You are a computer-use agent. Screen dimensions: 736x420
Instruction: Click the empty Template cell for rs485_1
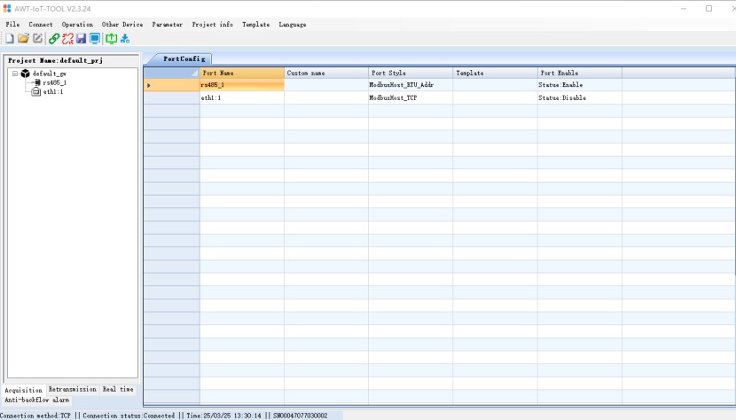[x=495, y=85]
